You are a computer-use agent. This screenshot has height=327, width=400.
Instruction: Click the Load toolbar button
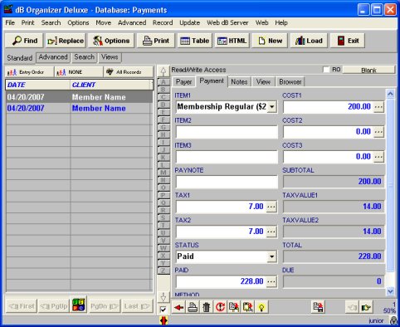[309, 41]
